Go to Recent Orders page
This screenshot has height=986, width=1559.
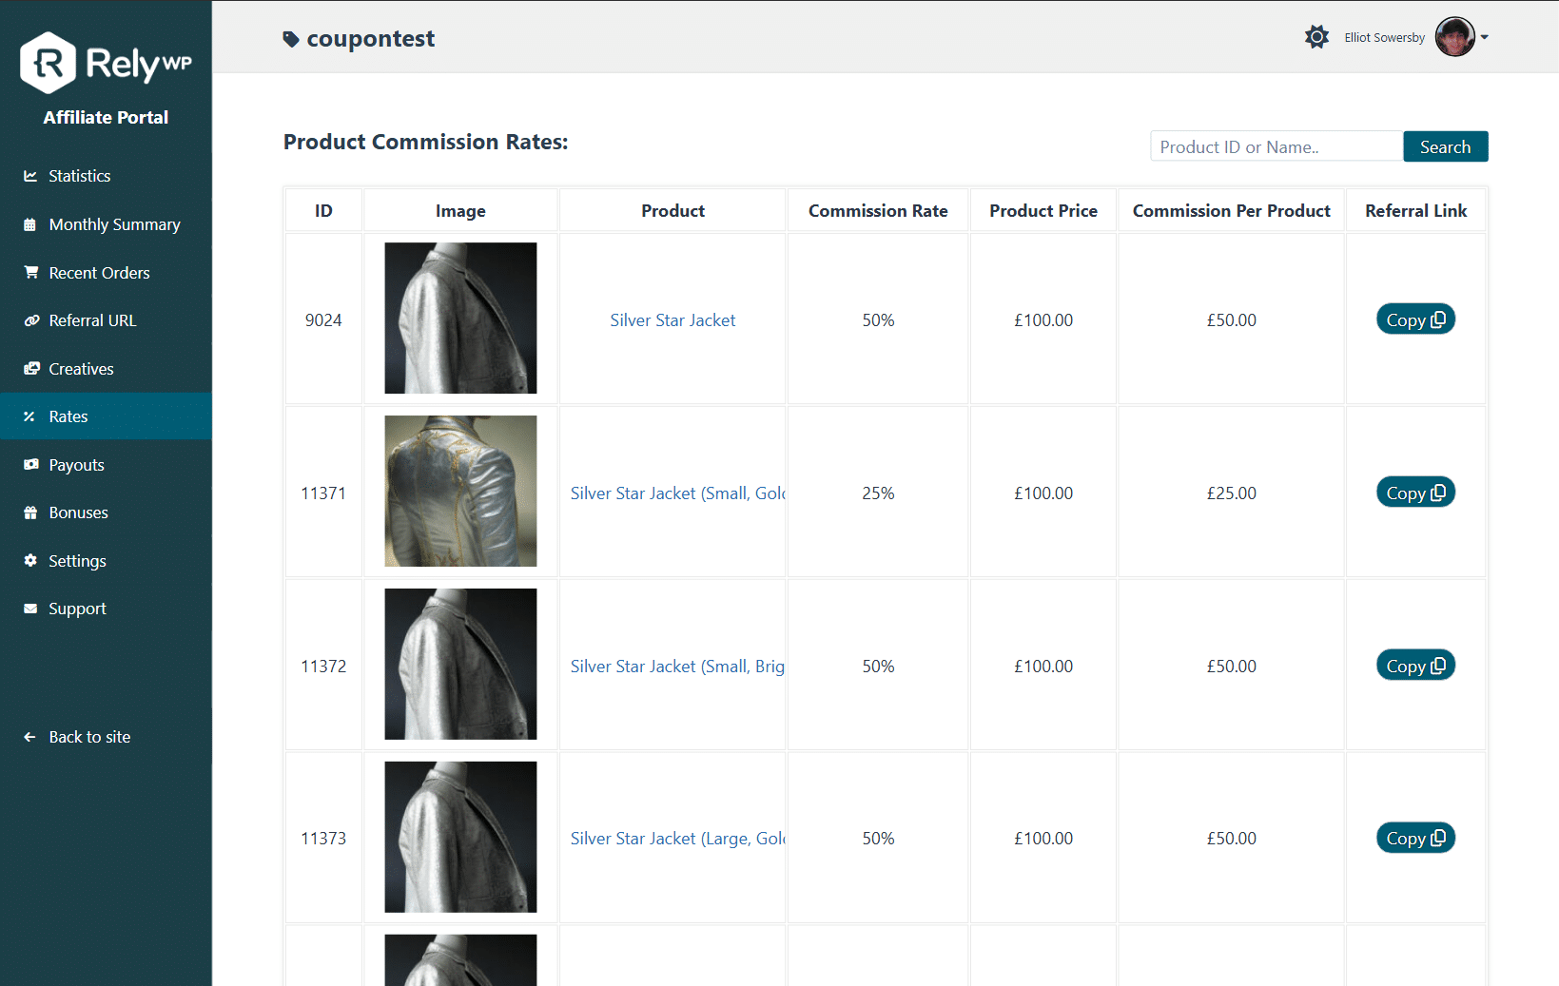pos(106,273)
